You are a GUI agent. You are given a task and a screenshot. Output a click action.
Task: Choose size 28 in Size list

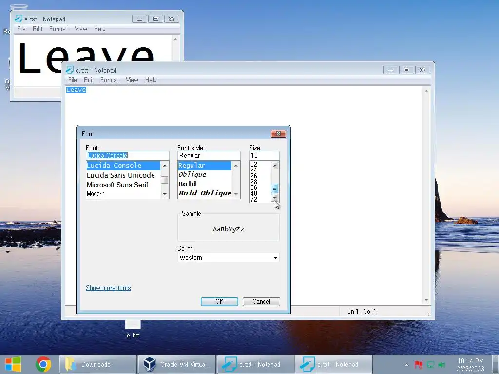click(x=260, y=182)
